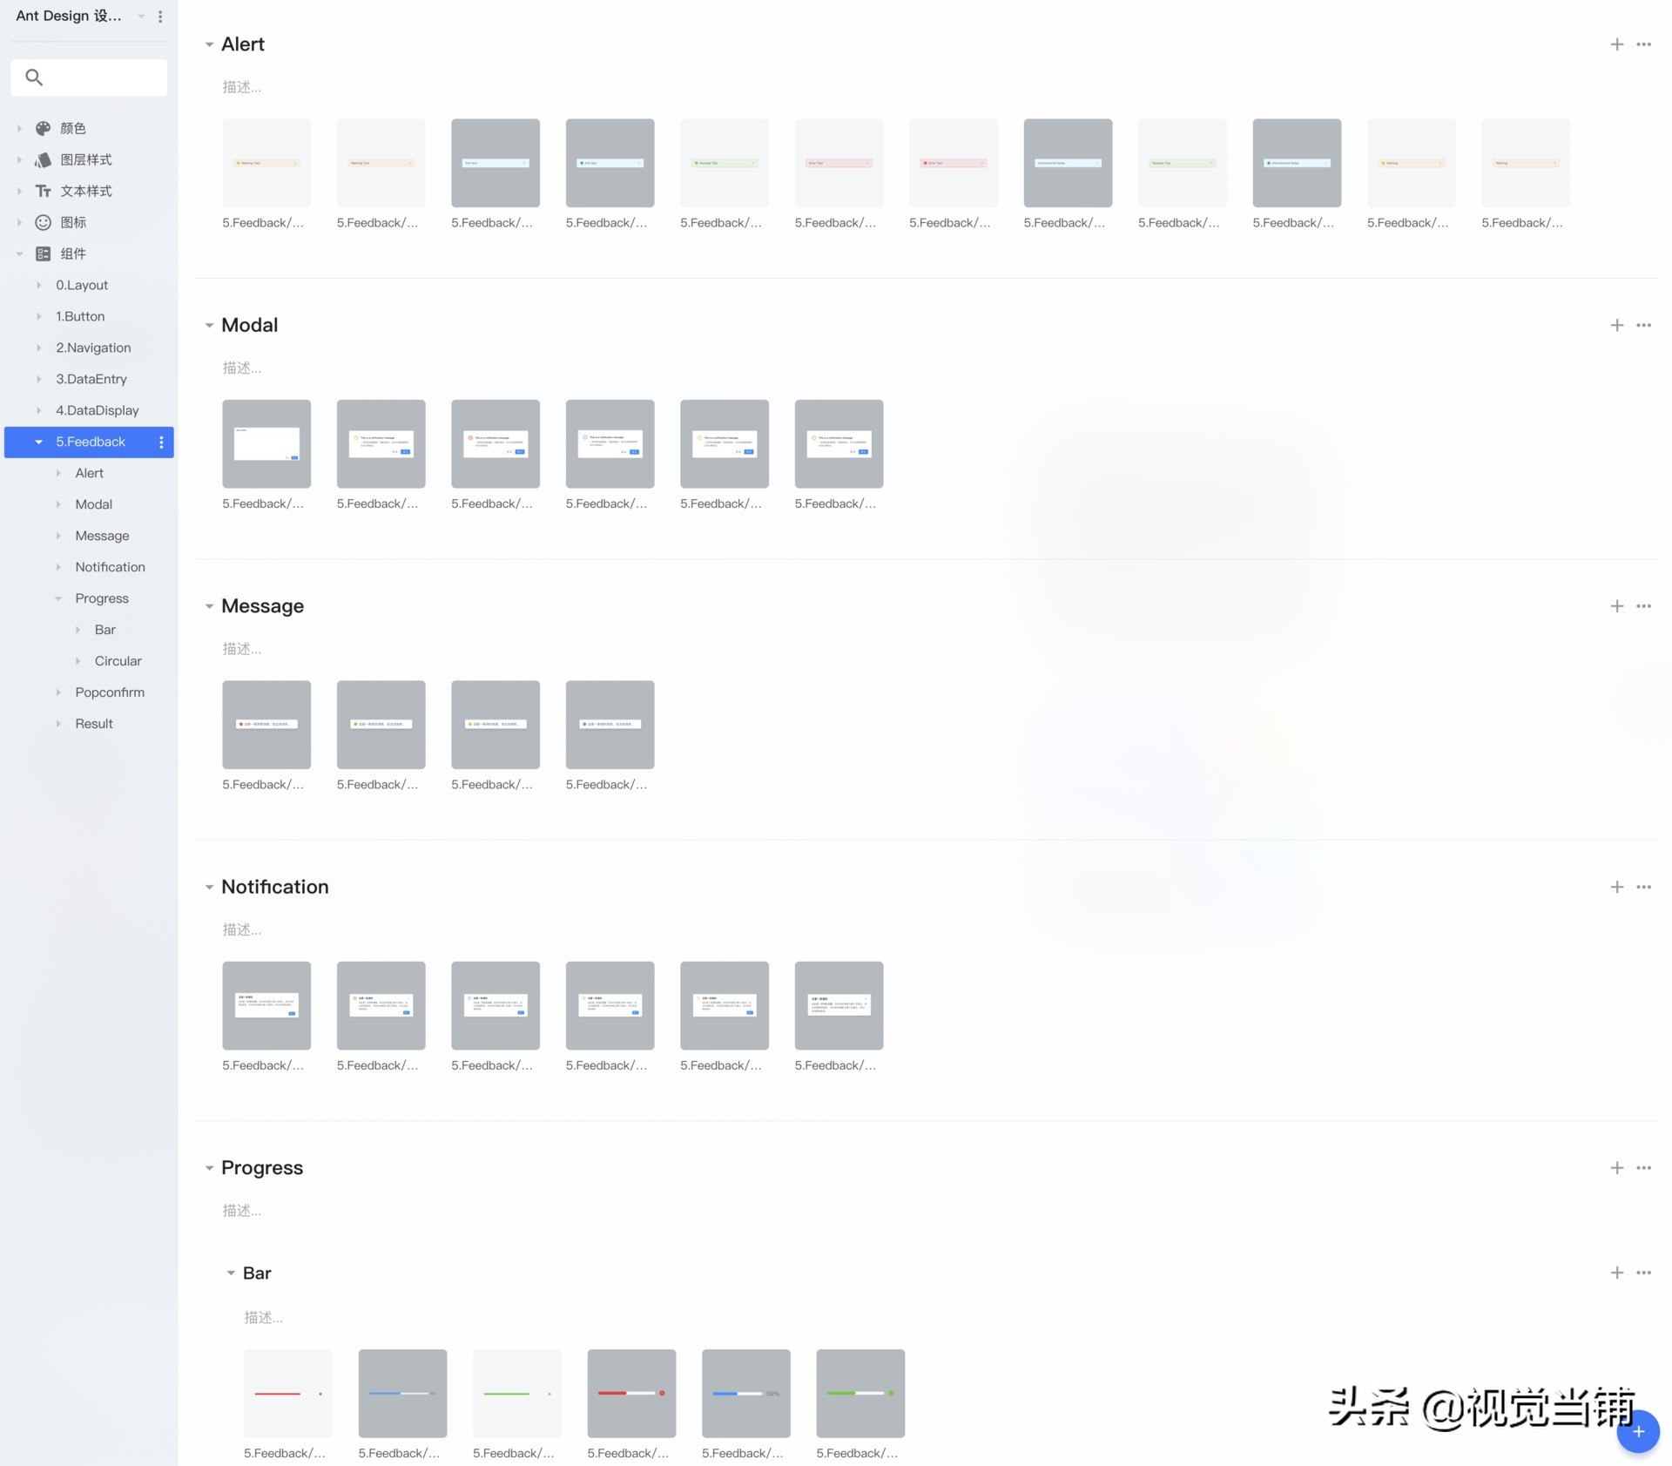The image size is (1672, 1466).
Task: Collapse the 5.Feedback section in sidebar
Action: pyautogui.click(x=38, y=441)
